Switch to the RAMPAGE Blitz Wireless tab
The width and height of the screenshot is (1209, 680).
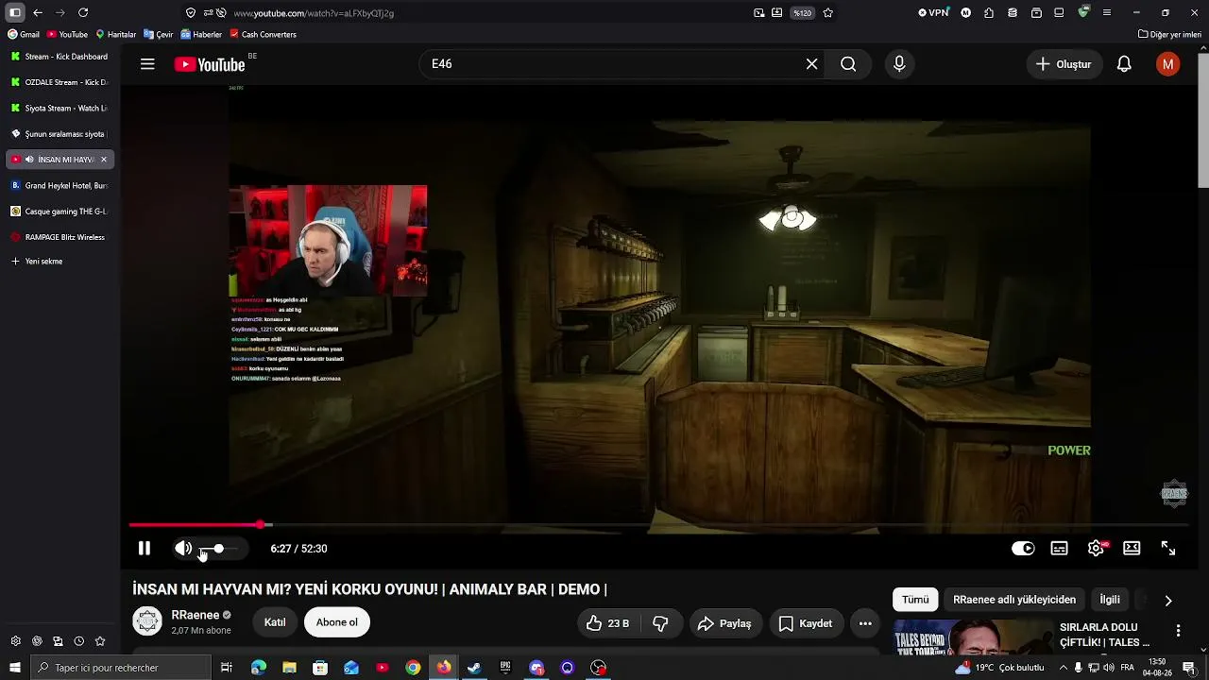point(60,237)
